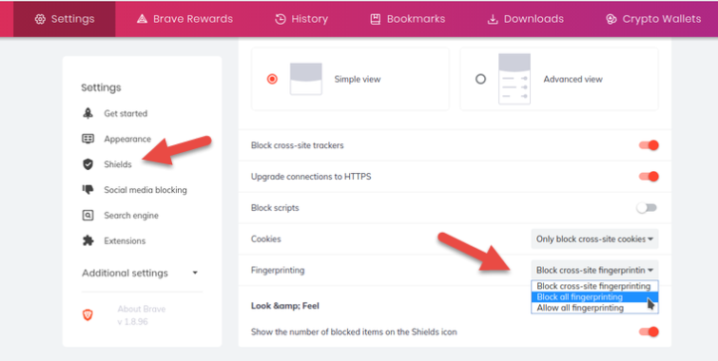
Task: Click the Search engine magnifier icon
Action: click(x=87, y=215)
